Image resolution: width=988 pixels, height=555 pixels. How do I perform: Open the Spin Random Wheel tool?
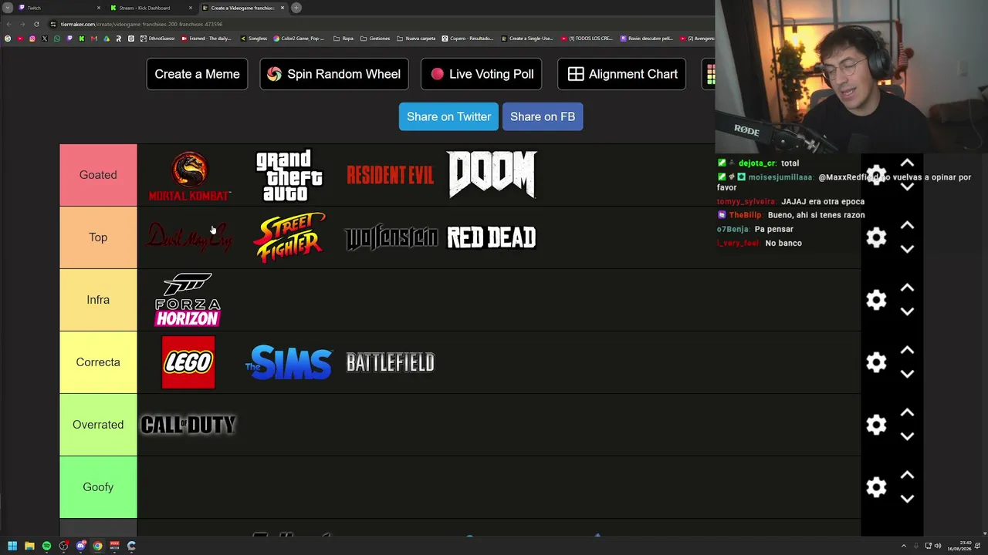[334, 74]
